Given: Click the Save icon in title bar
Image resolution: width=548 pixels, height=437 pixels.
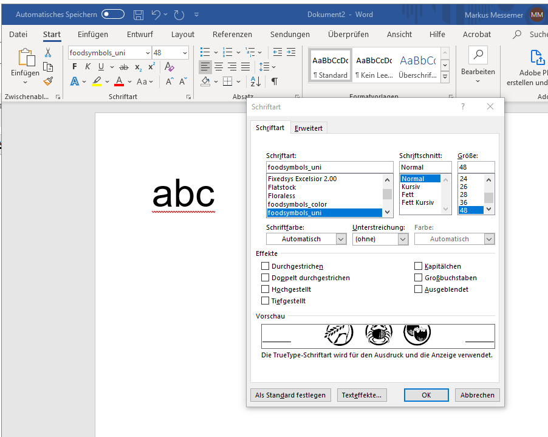Looking at the screenshot, I should (x=139, y=15).
